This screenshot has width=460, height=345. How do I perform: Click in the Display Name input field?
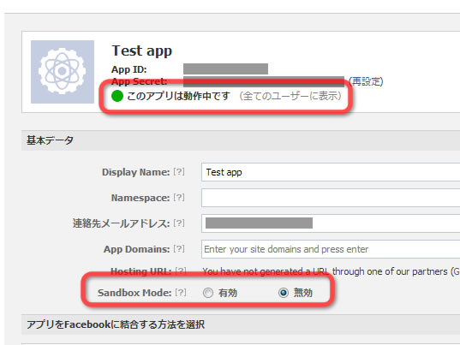pyautogui.click(x=331, y=172)
